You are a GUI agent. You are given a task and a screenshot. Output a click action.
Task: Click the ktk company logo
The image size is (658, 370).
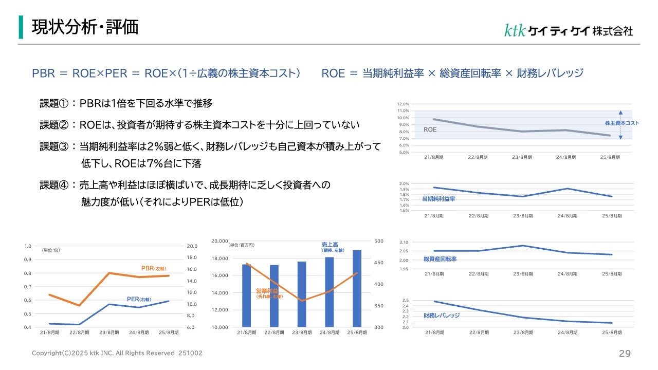pyautogui.click(x=568, y=31)
